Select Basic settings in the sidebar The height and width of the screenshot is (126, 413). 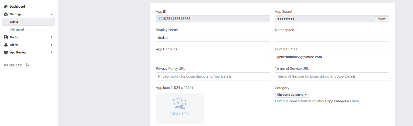click(14, 22)
